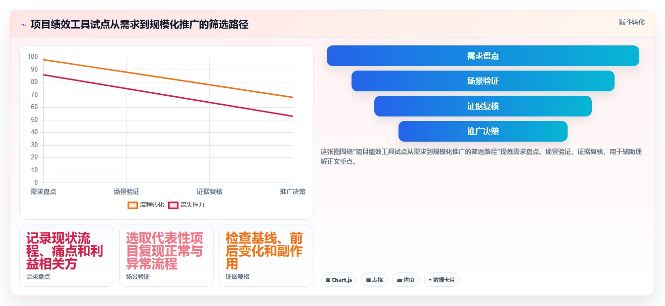The height and width of the screenshot is (306, 665).
Task: Click the 50 y-axis value
Action: (x=34, y=119)
